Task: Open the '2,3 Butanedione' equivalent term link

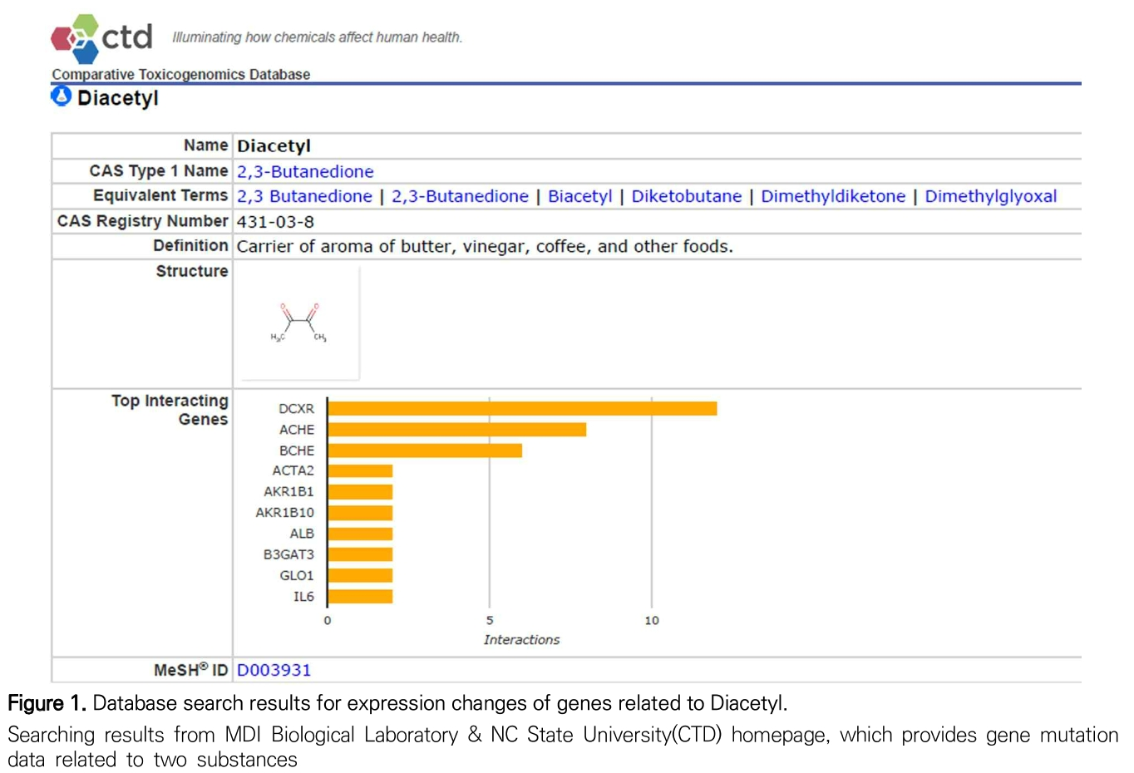Action: click(x=304, y=196)
